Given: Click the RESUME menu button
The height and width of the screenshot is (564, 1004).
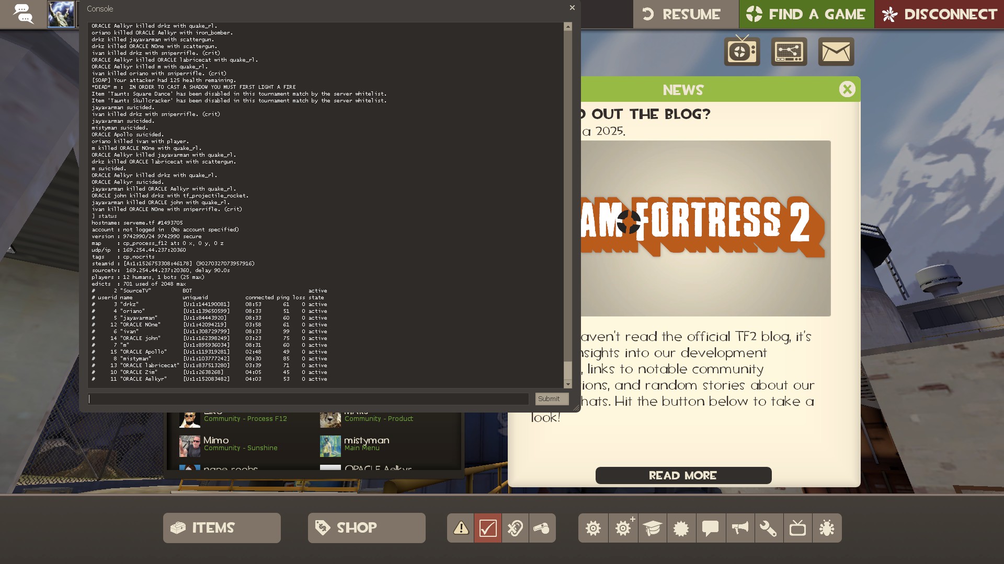Looking at the screenshot, I should pyautogui.click(x=685, y=14).
